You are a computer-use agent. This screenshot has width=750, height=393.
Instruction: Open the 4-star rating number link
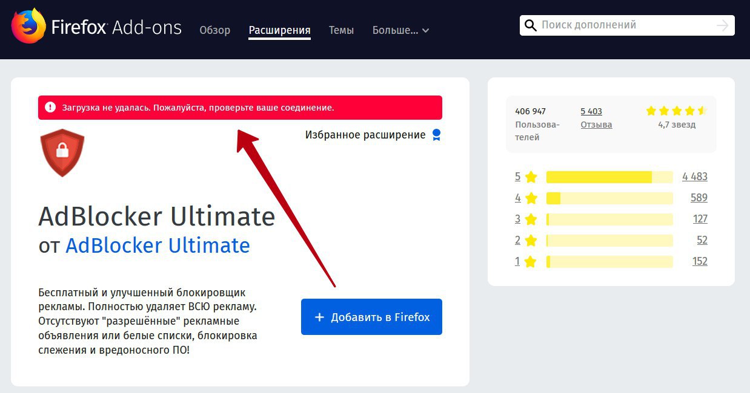tap(517, 198)
